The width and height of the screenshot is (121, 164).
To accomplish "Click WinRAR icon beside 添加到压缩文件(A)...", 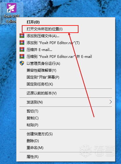I will tap(22, 36).
